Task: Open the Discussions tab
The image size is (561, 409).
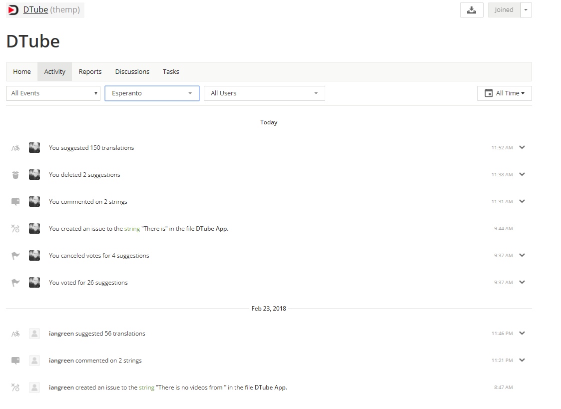Action: point(132,72)
